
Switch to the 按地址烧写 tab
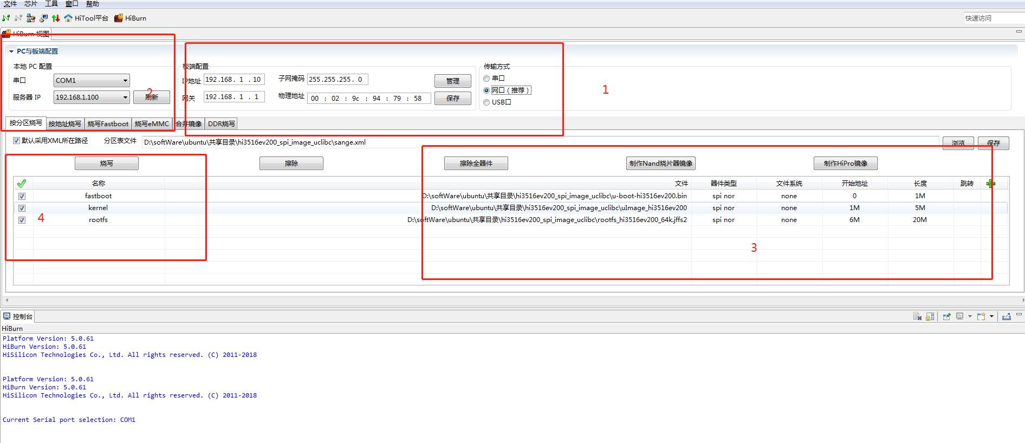(65, 124)
